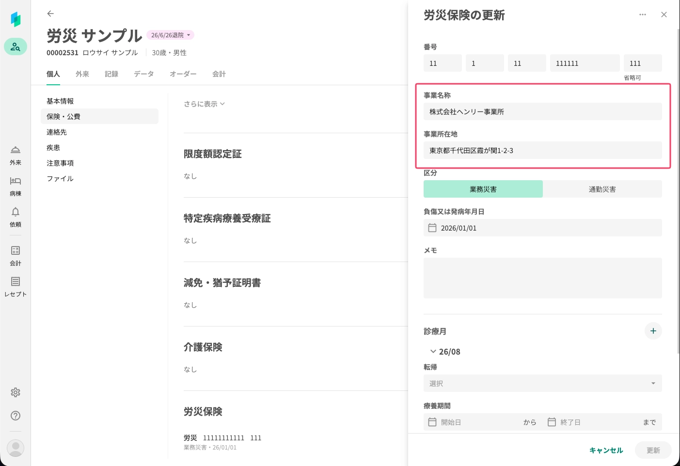Viewport: 680px width, 466px height.
Task: Switch to the patient 会計 tab
Action: click(219, 74)
